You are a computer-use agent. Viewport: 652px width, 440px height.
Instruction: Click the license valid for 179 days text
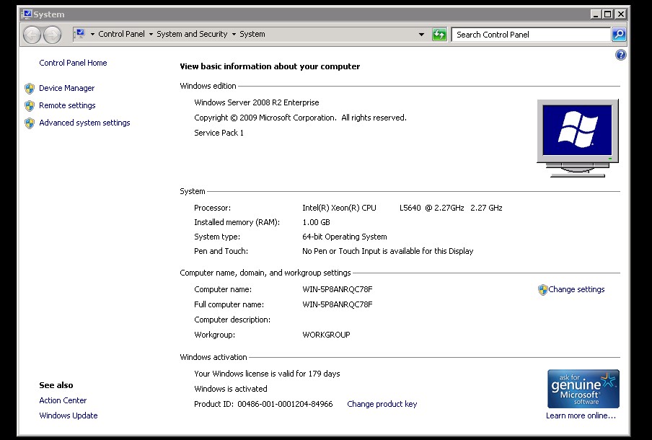pyautogui.click(x=267, y=374)
